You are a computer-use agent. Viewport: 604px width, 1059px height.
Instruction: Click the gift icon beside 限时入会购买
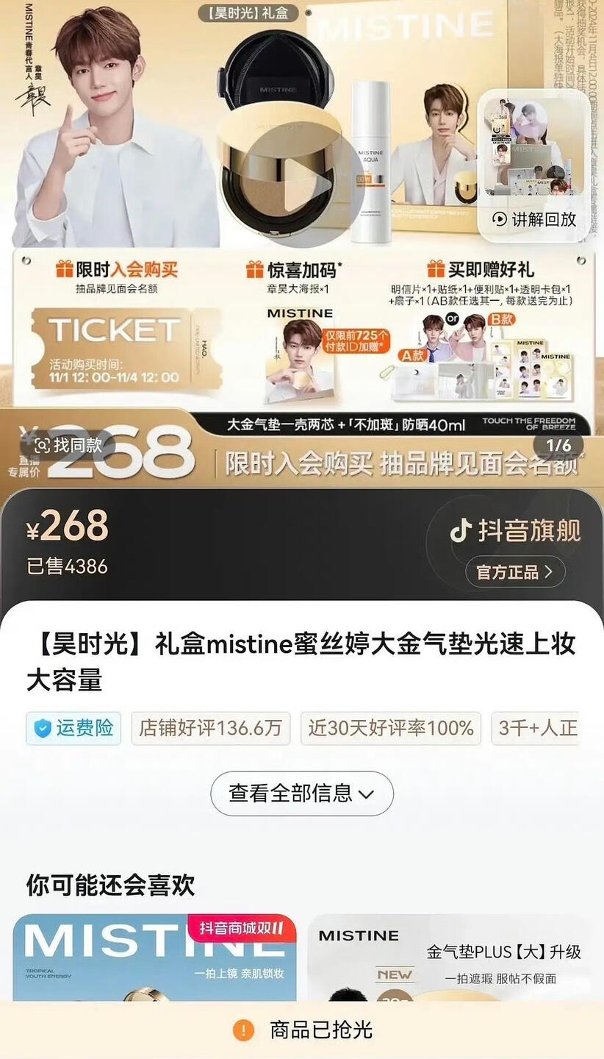65,269
